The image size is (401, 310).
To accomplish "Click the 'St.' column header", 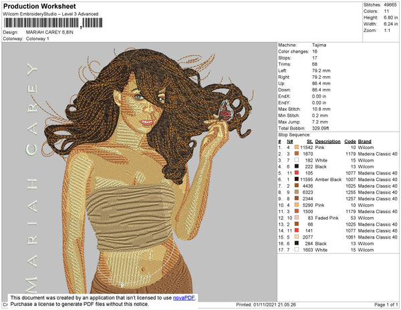I will pyautogui.click(x=309, y=142).
